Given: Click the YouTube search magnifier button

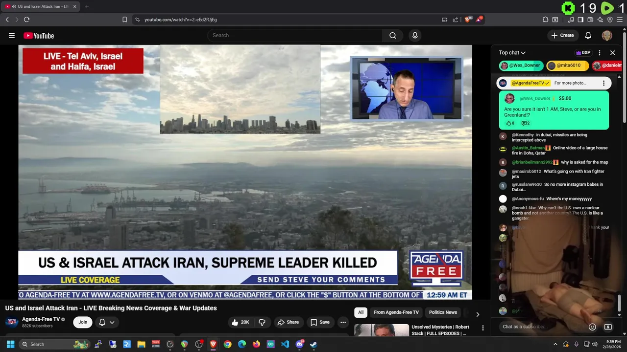Looking at the screenshot, I should [x=393, y=35].
